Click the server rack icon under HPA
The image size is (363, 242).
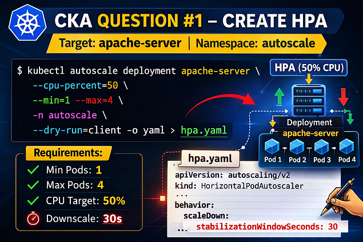(309, 100)
